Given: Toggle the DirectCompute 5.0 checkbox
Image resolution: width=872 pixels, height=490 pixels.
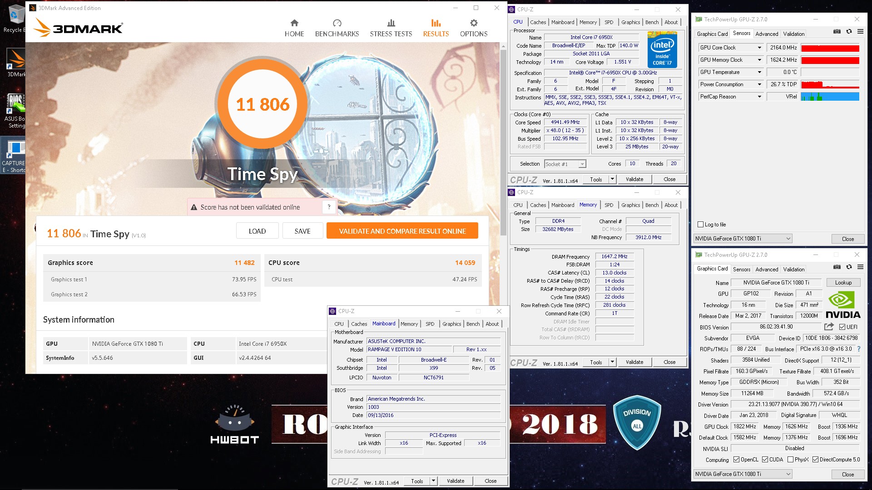Looking at the screenshot, I should [815, 460].
